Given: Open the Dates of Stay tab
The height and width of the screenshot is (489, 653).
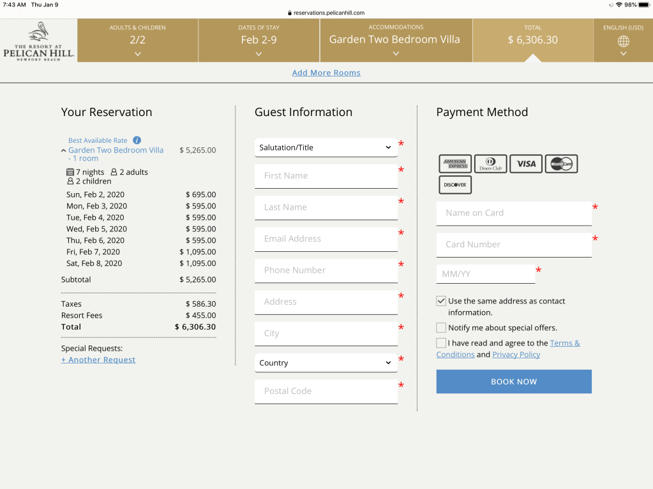Looking at the screenshot, I should point(259,40).
